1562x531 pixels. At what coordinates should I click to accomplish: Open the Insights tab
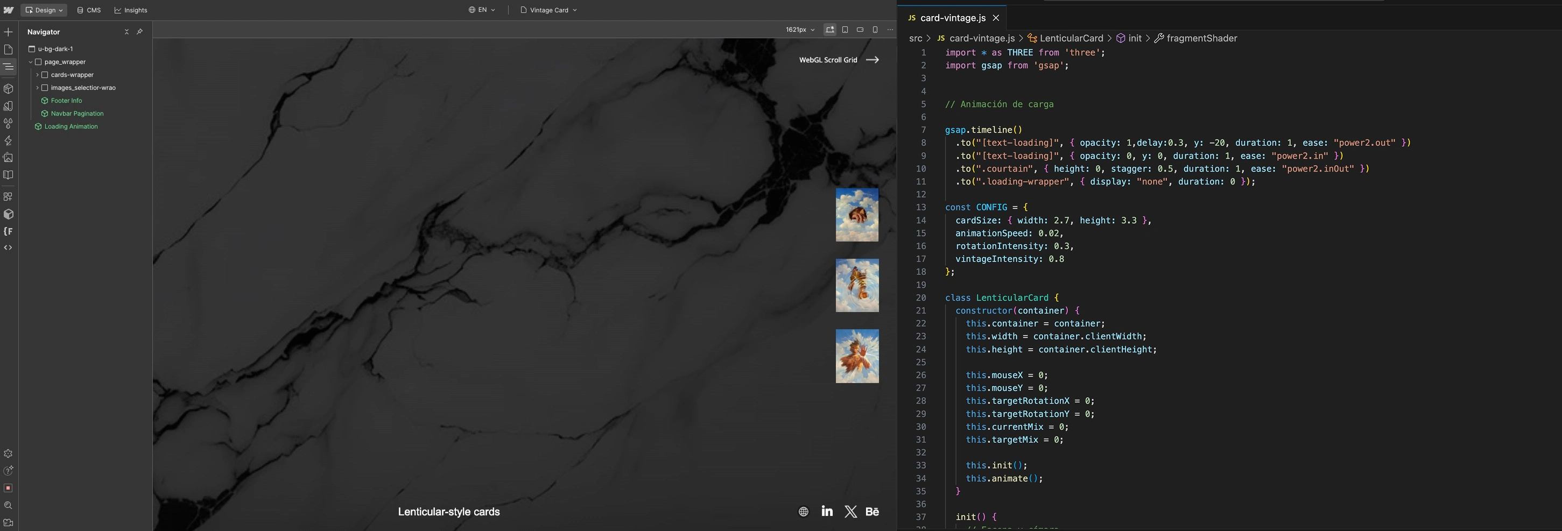click(131, 10)
